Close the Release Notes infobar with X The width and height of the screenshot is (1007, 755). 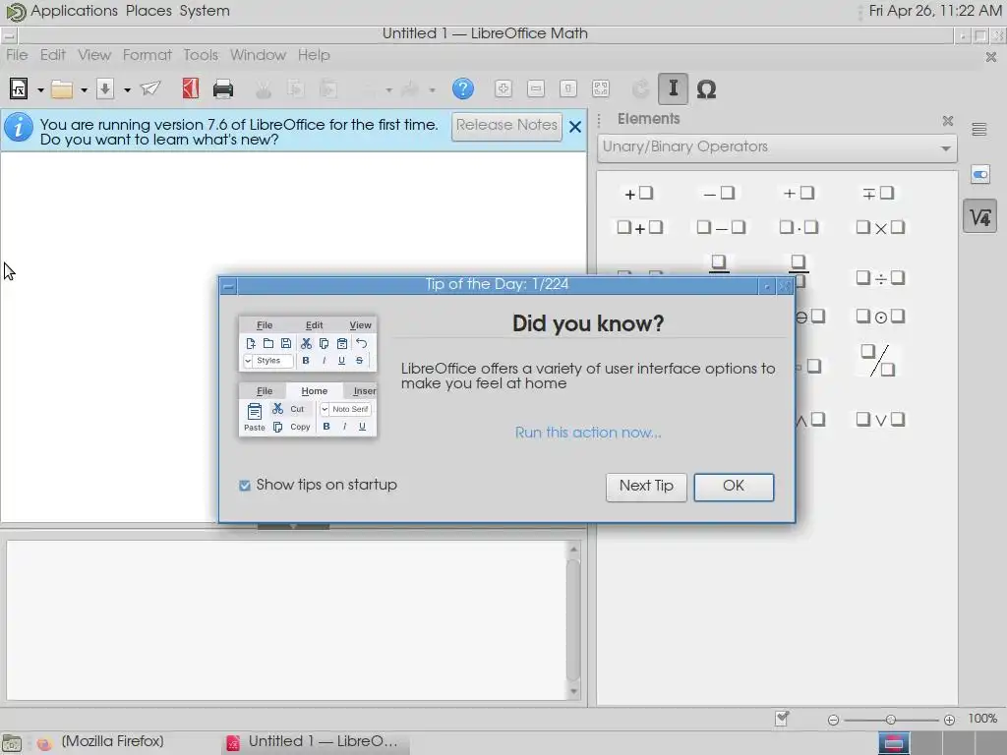pos(575,127)
